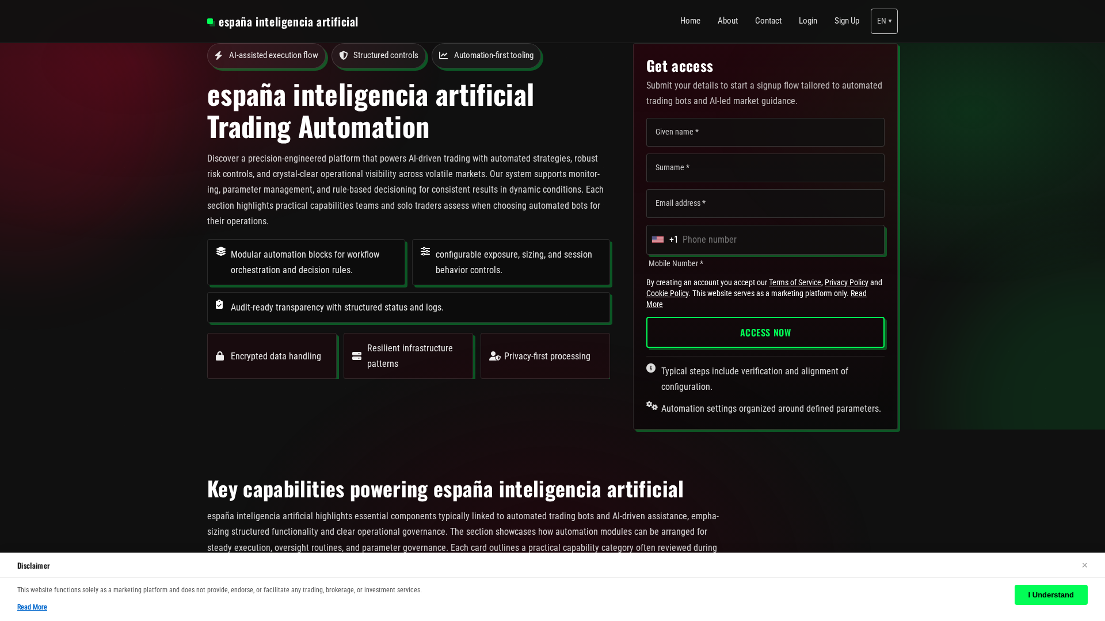Click the AI-assisted execution flow chip
This screenshot has width=1105, height=621.
tap(266, 56)
